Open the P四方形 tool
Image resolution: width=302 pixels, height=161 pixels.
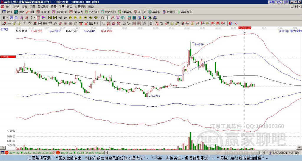43,12
